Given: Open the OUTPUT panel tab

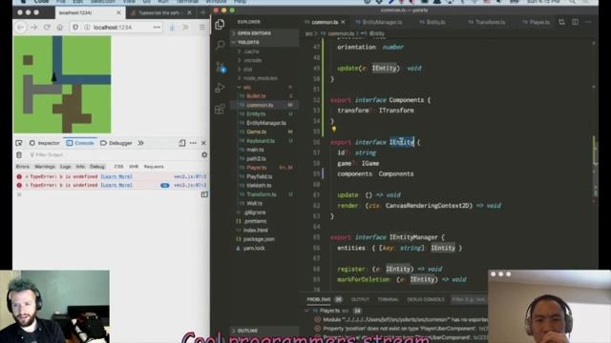Looking at the screenshot, I should pyautogui.click(x=360, y=299).
